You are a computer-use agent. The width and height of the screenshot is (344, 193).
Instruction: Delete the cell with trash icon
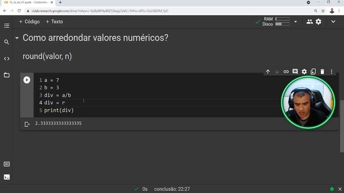pyautogui.click(x=322, y=71)
